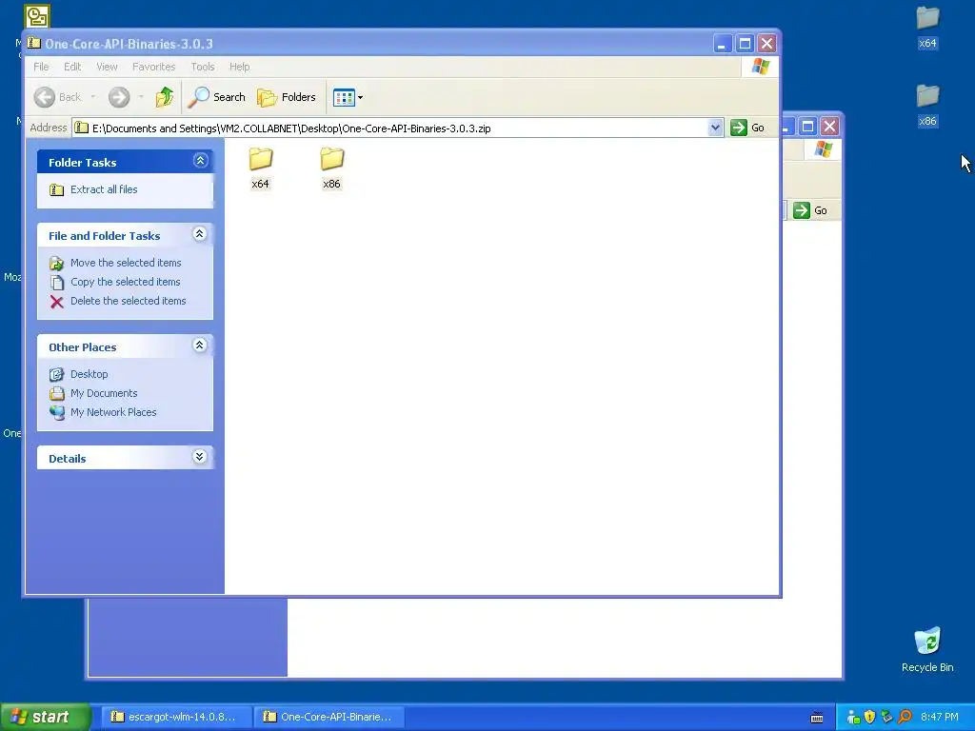This screenshot has height=731, width=975.
Task: Click the network users tray icon
Action: [x=853, y=718]
